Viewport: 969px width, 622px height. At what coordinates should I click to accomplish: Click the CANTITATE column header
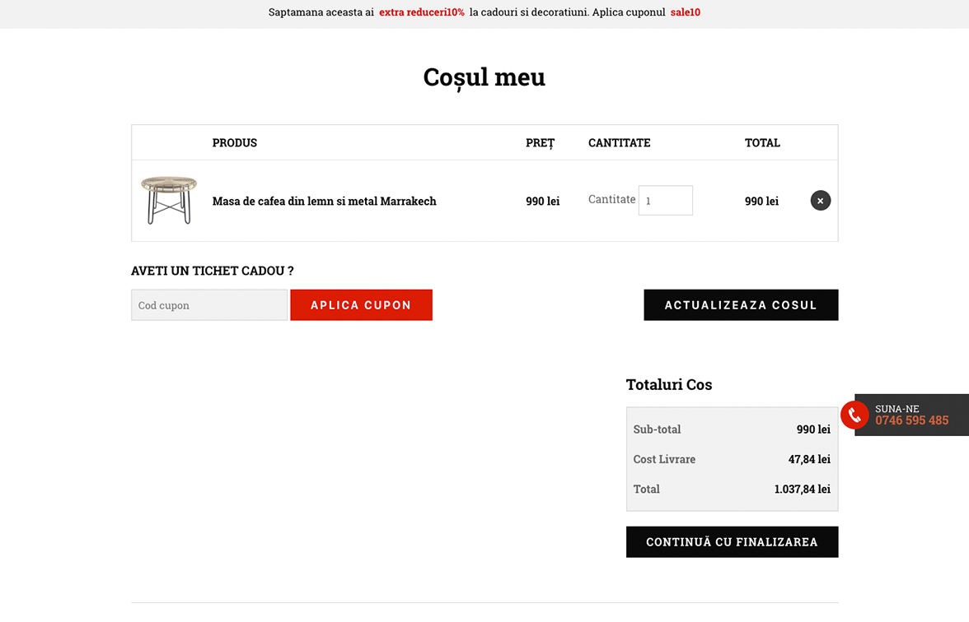tap(619, 143)
